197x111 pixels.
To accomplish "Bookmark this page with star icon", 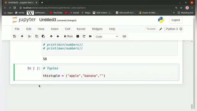I will [181, 8].
